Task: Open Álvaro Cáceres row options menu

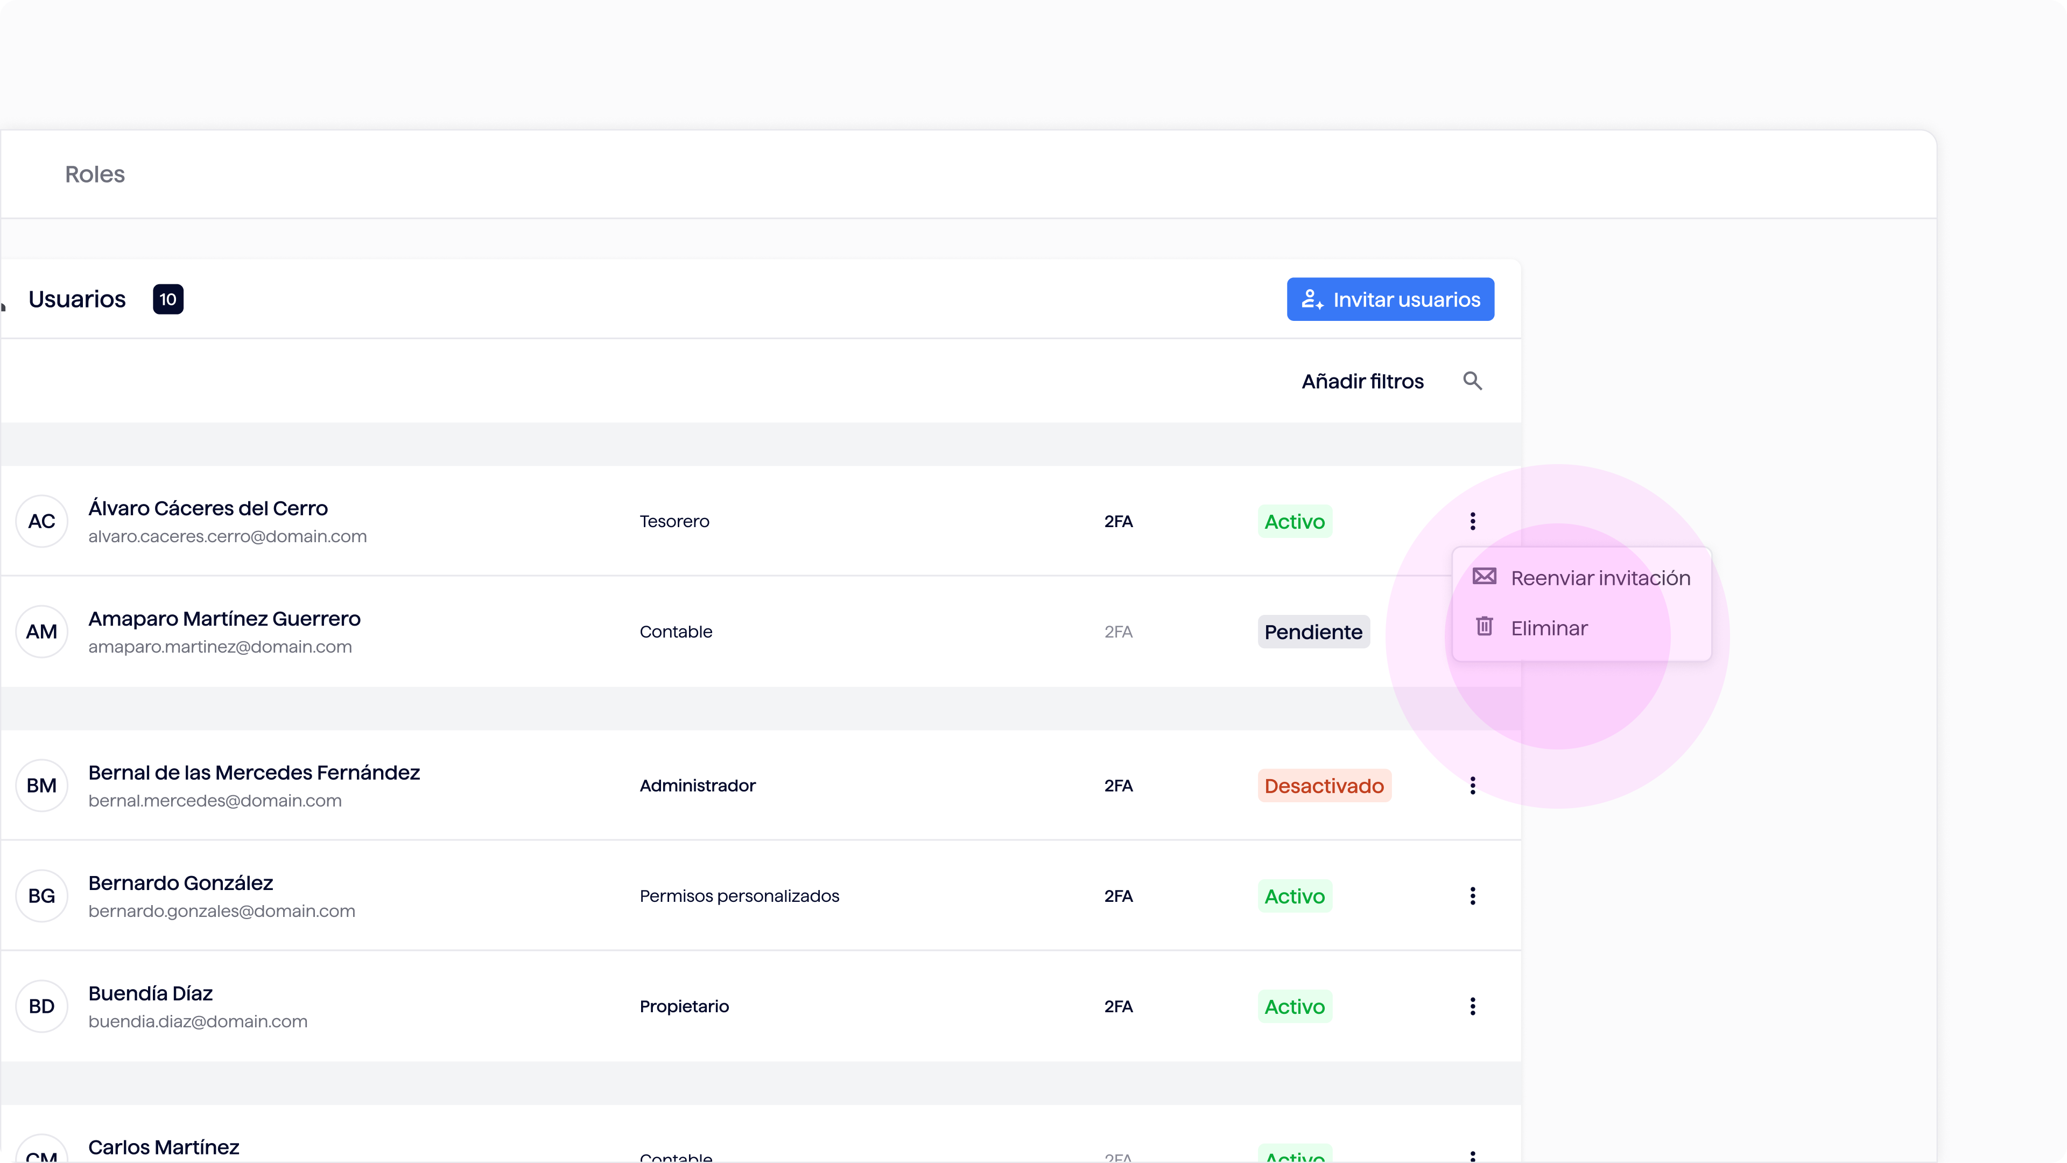Action: 1472,522
